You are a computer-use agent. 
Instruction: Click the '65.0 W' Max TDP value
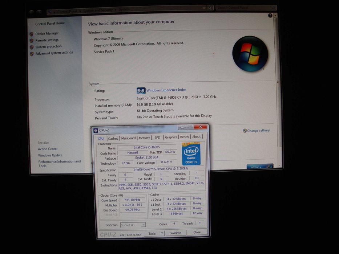point(170,152)
